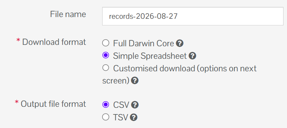Screen dimensions: 287x128
Task: Select the Simple Spreadsheet radio button
Action: [106, 55]
